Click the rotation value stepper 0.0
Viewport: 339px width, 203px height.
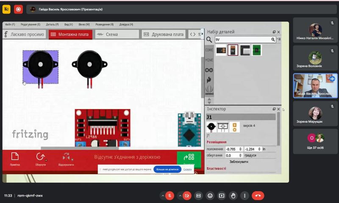pos(240,155)
